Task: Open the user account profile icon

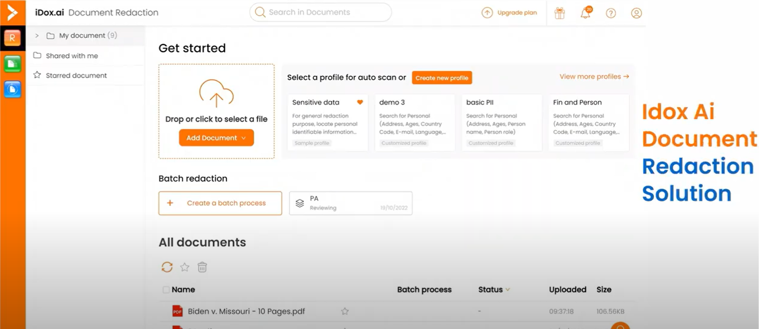Action: 636,13
